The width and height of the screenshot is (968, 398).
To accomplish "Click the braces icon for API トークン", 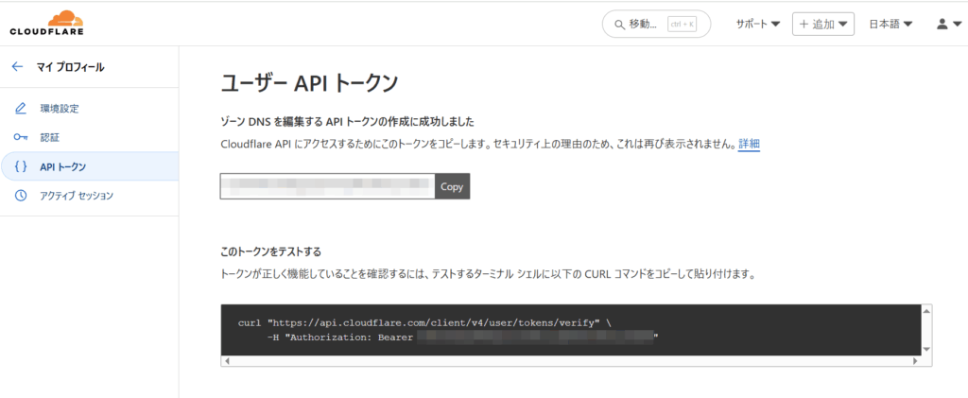I will tap(21, 166).
